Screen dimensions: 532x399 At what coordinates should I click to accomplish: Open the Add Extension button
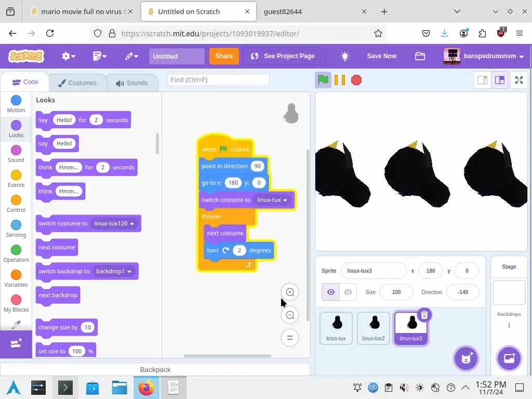pyautogui.click(x=16, y=344)
